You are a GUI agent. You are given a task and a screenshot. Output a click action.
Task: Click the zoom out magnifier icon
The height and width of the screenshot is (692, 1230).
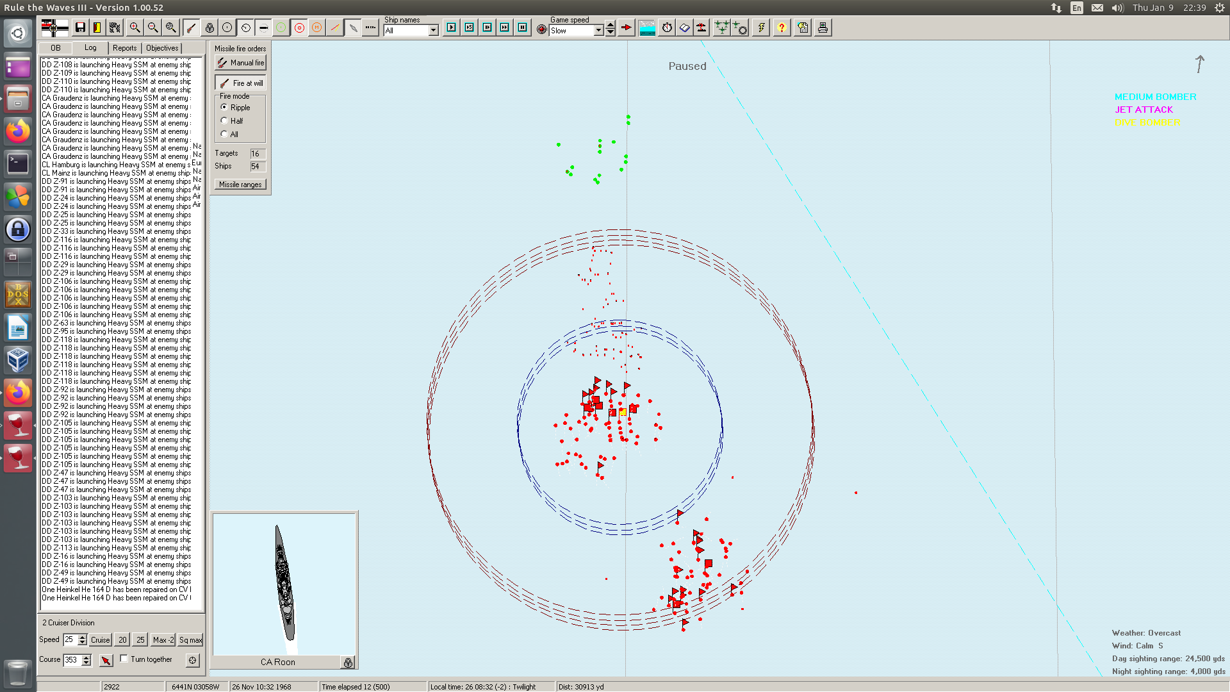coord(152,28)
